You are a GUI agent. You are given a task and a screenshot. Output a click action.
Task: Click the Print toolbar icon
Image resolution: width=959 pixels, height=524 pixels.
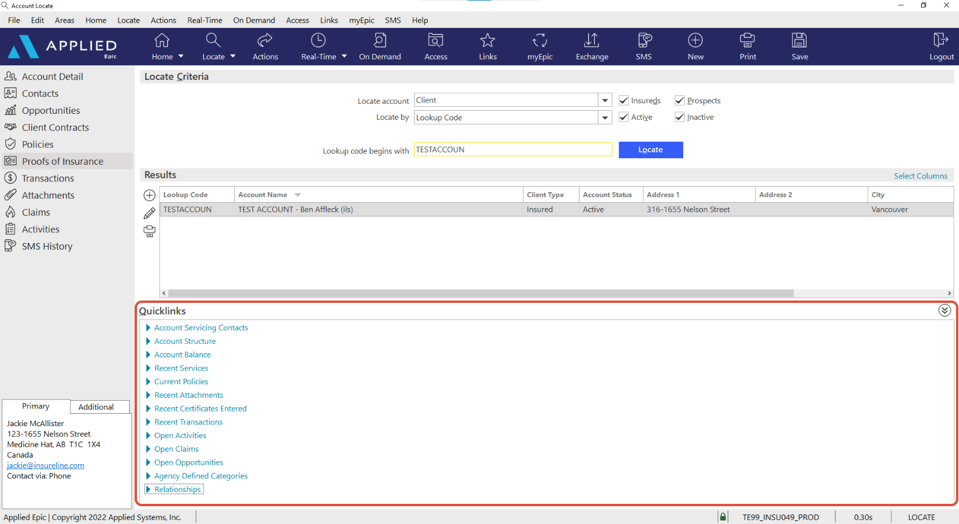[748, 40]
